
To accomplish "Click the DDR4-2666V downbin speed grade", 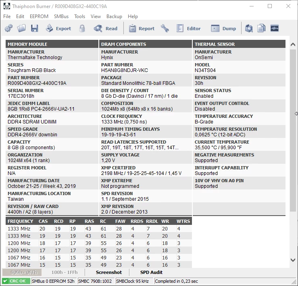I will pyautogui.click(x=32, y=135).
